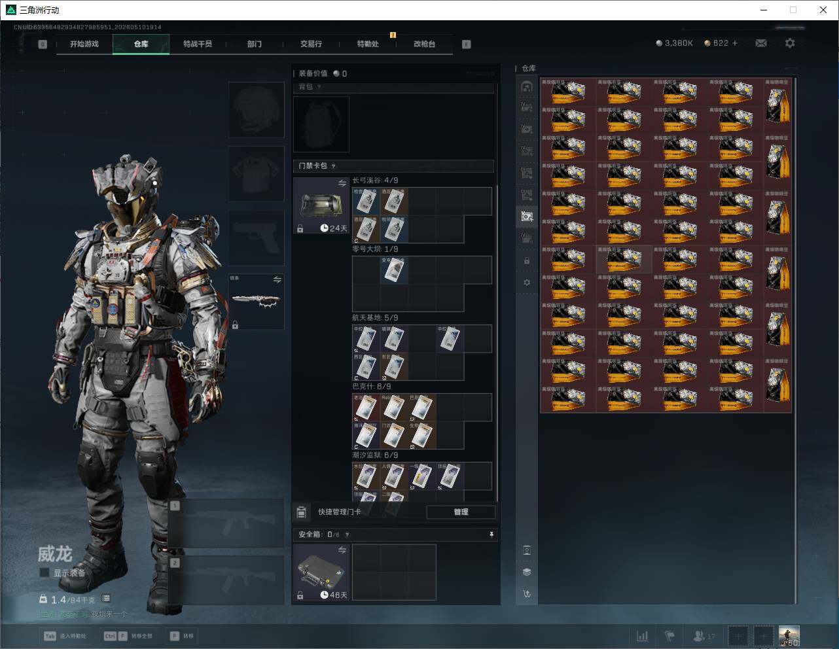Image resolution: width=839 pixels, height=649 pixels.
Task: Click the player avatar in bottom right
Action: pyautogui.click(x=789, y=636)
